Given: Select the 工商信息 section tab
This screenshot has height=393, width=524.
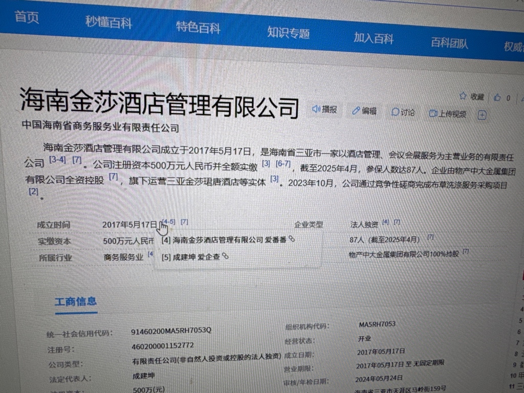Looking at the screenshot, I should tap(76, 302).
